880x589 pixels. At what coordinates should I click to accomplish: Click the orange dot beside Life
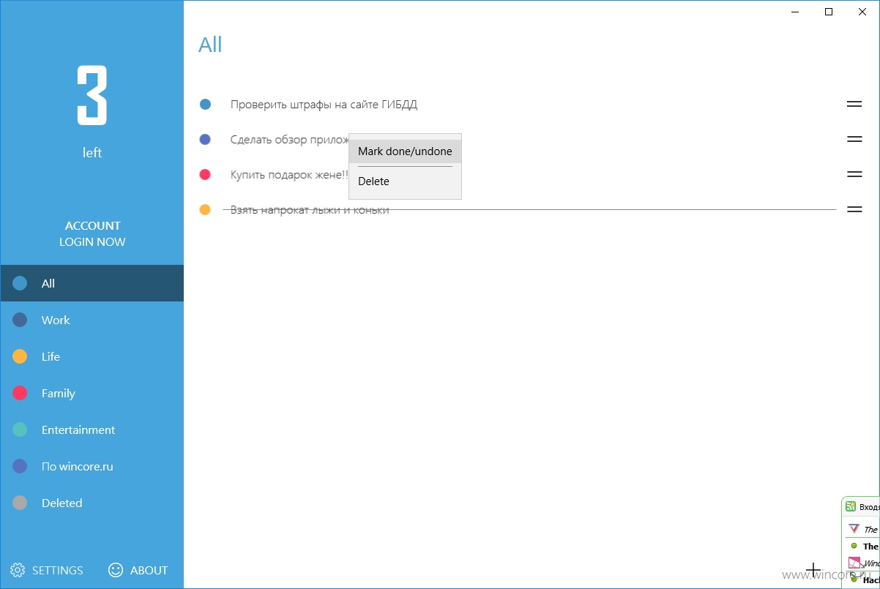[x=20, y=356]
